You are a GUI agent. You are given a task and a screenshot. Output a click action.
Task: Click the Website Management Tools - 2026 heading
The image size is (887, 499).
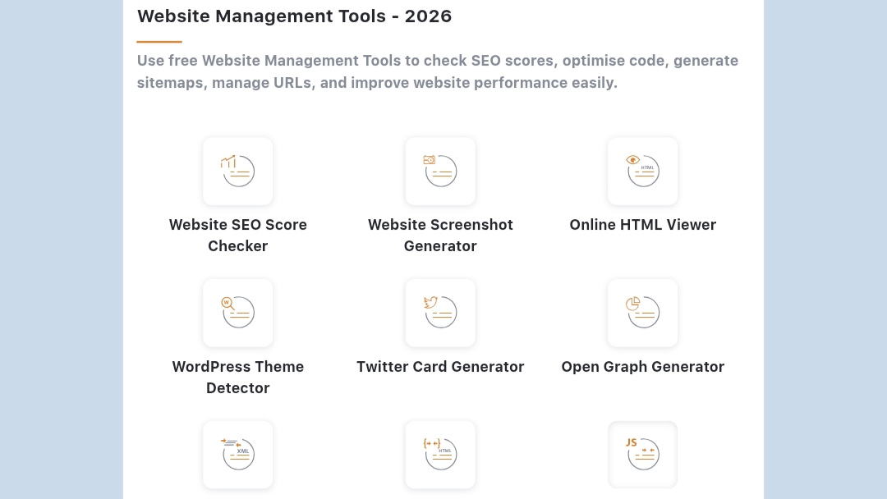pos(294,16)
